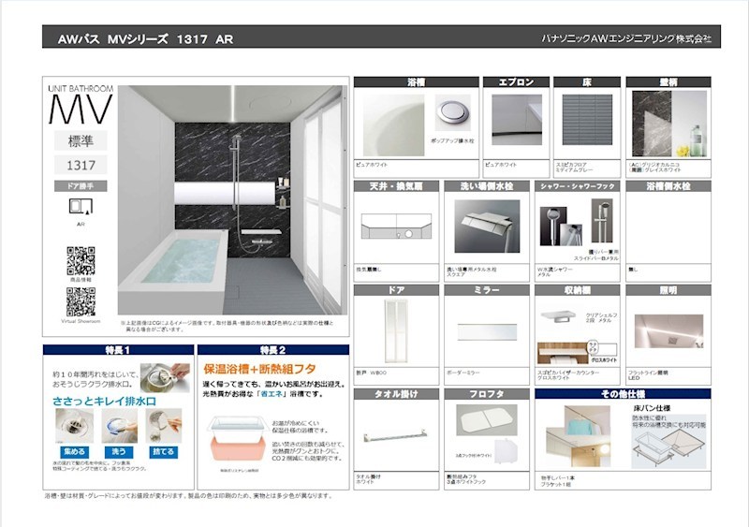Click the 特長1 header bar
The image size is (749, 527).
tap(118, 350)
